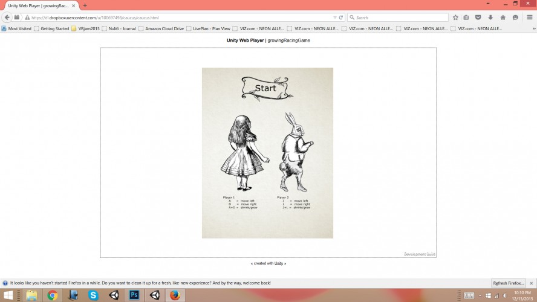Image resolution: width=537 pixels, height=302 pixels.
Task: Click the taskbar clock and date
Action: [x=522, y=295]
